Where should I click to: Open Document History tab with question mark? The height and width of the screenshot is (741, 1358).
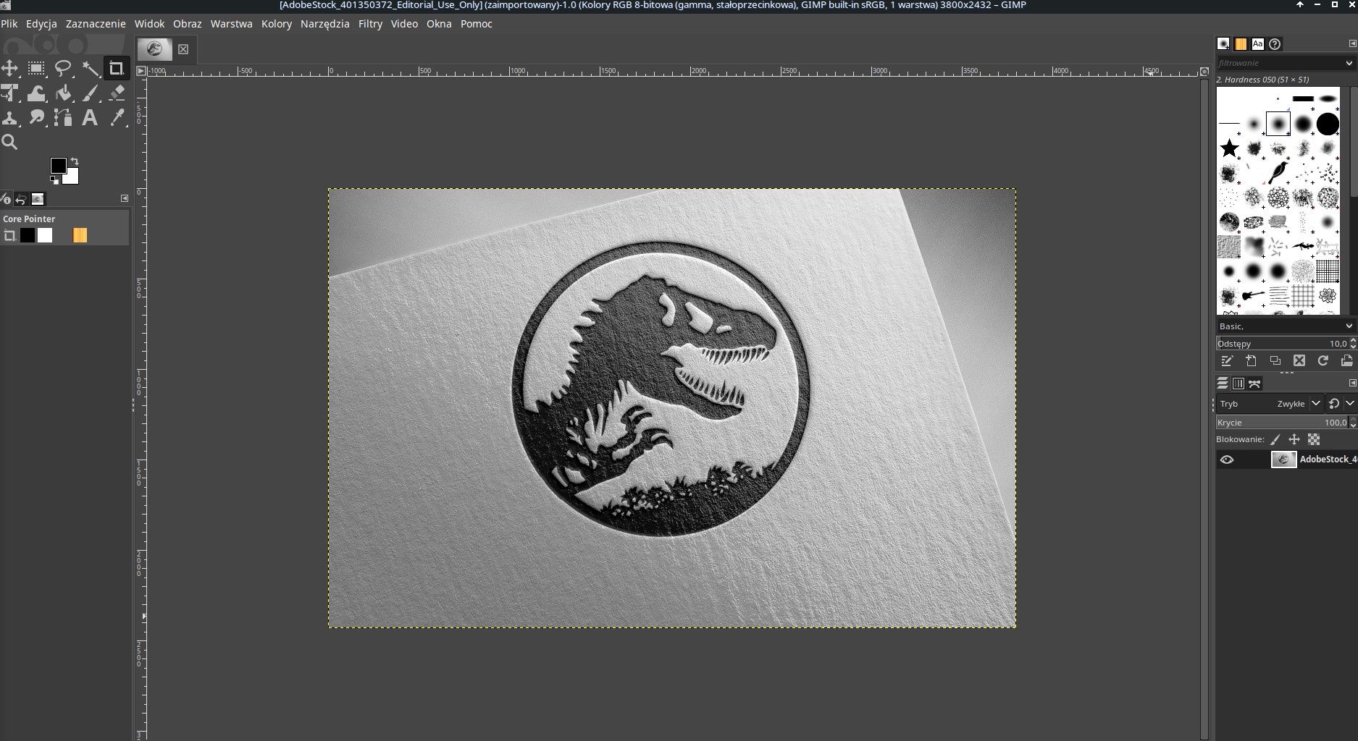[1275, 44]
